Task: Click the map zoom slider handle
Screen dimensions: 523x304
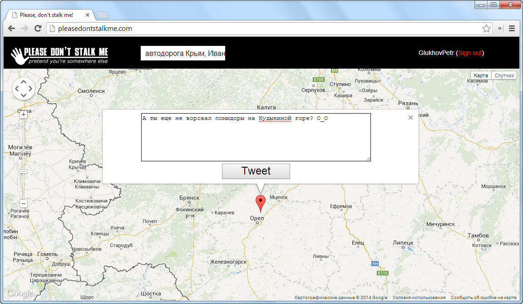Action: 23,171
